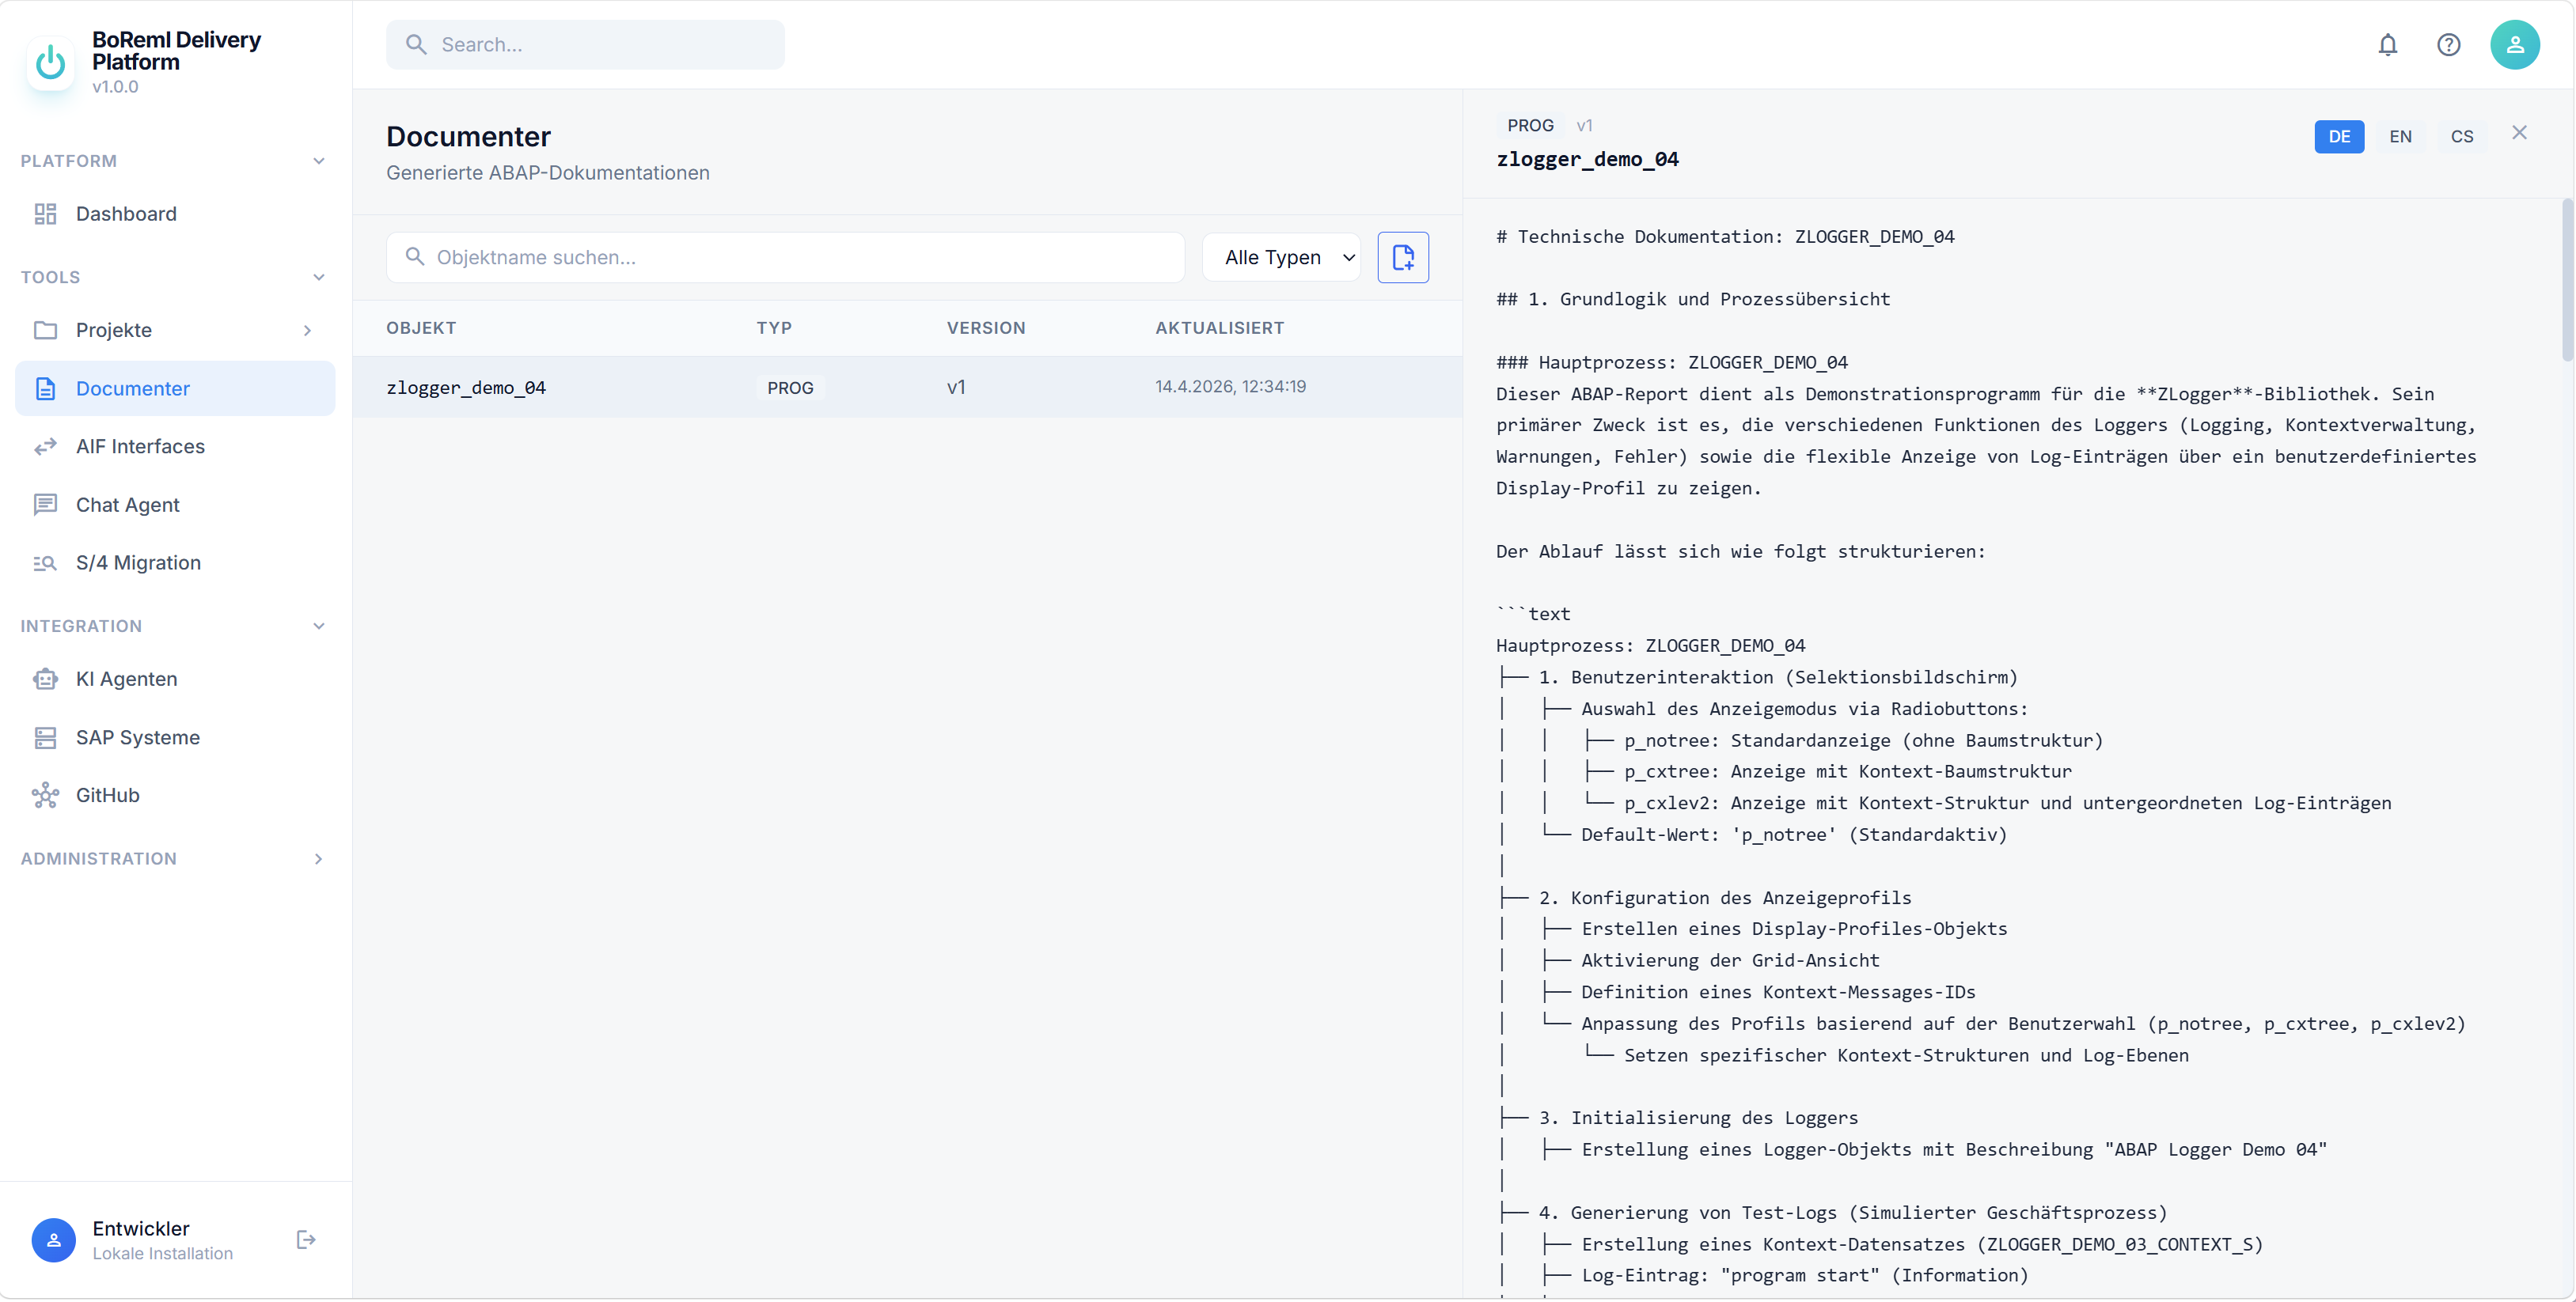
Task: Collapse the INTEGRATION section
Action: [319, 626]
